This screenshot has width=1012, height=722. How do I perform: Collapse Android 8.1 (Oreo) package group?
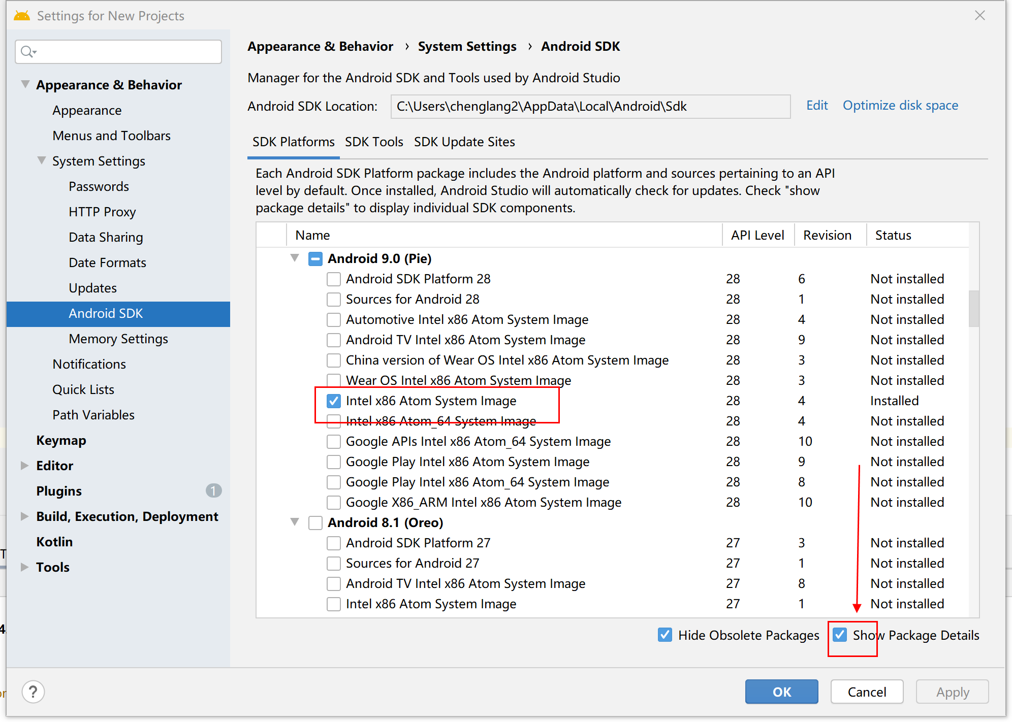[x=295, y=522]
